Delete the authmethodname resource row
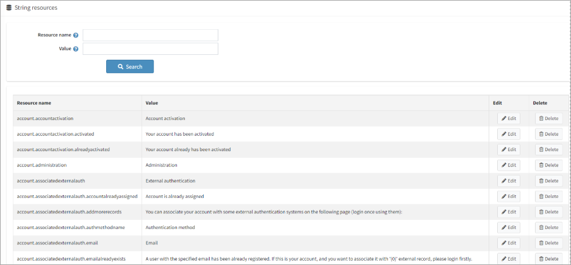This screenshot has height=265, width=571. pyautogui.click(x=548, y=227)
